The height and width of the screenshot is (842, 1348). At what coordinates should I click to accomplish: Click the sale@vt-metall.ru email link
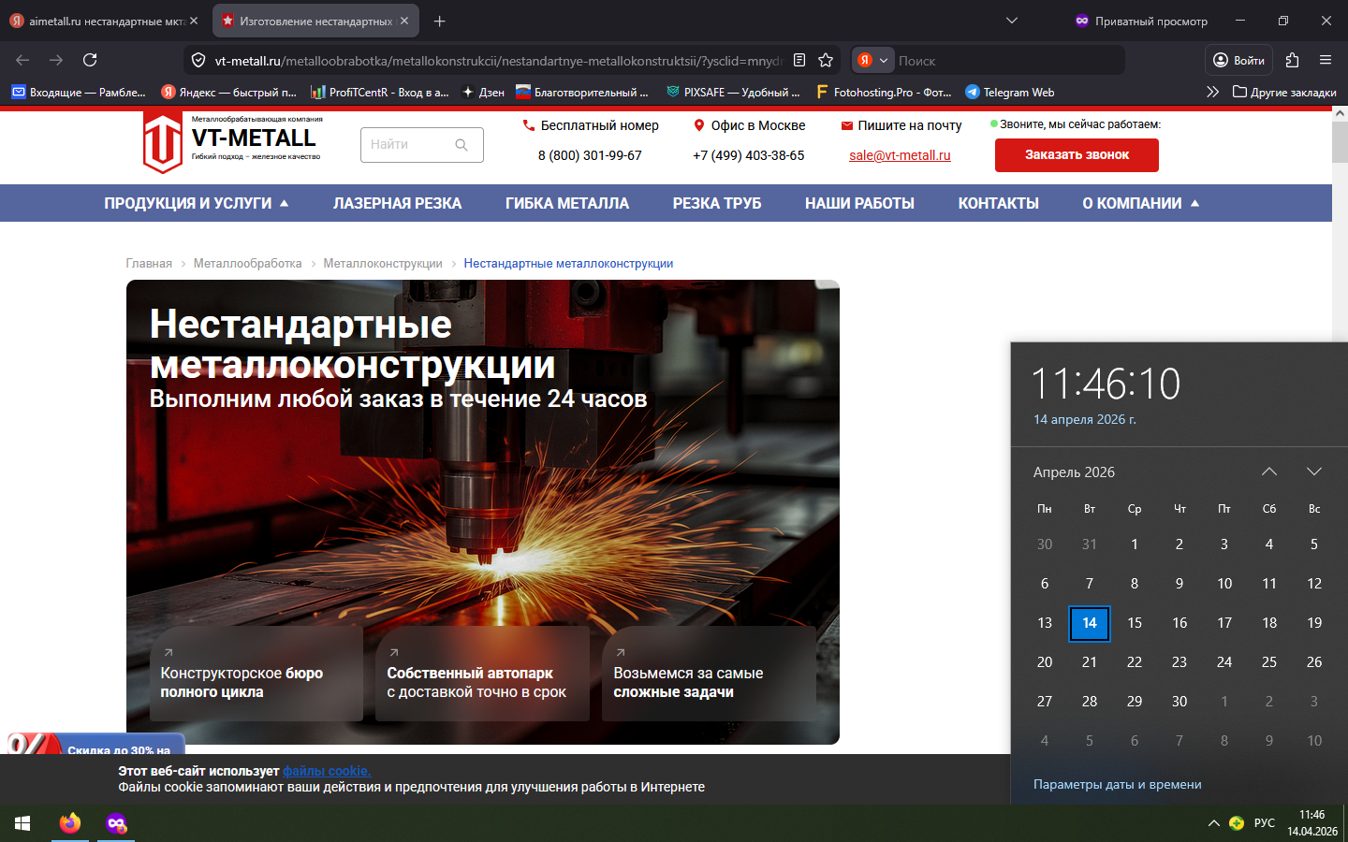point(900,155)
